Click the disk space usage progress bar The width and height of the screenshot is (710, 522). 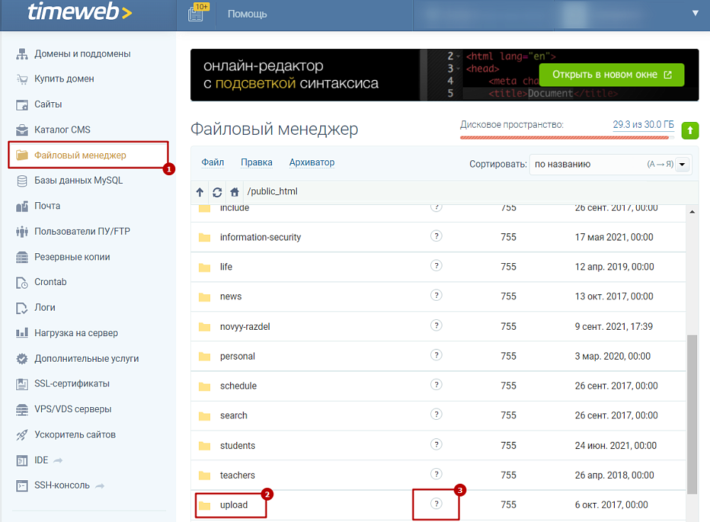pyautogui.click(x=567, y=138)
